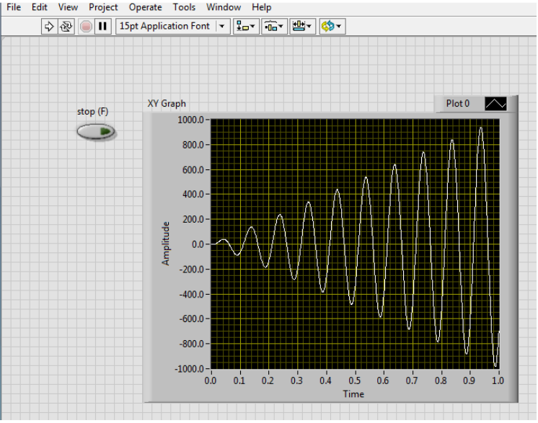This screenshot has height=423, width=538.
Task: Click the Abort Execution button
Action: coord(86,27)
